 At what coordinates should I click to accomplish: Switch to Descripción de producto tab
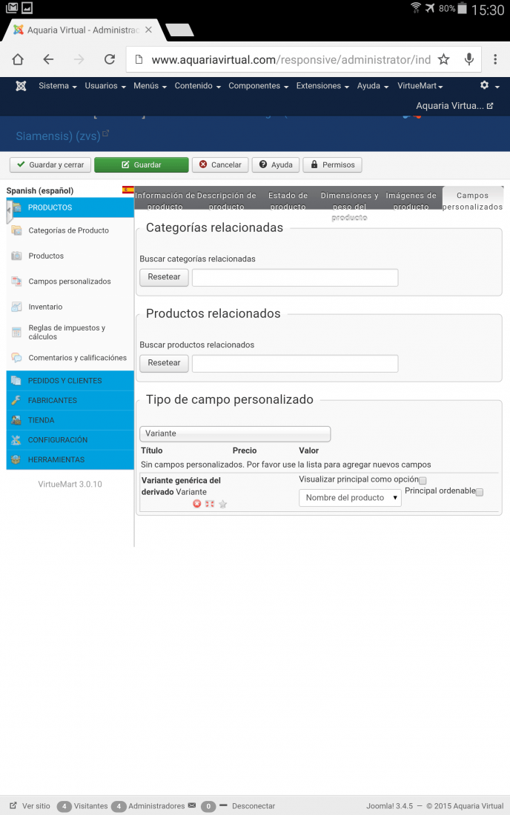pos(226,201)
